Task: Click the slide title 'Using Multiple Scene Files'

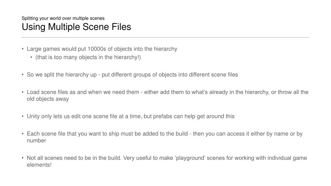Action: point(76,27)
